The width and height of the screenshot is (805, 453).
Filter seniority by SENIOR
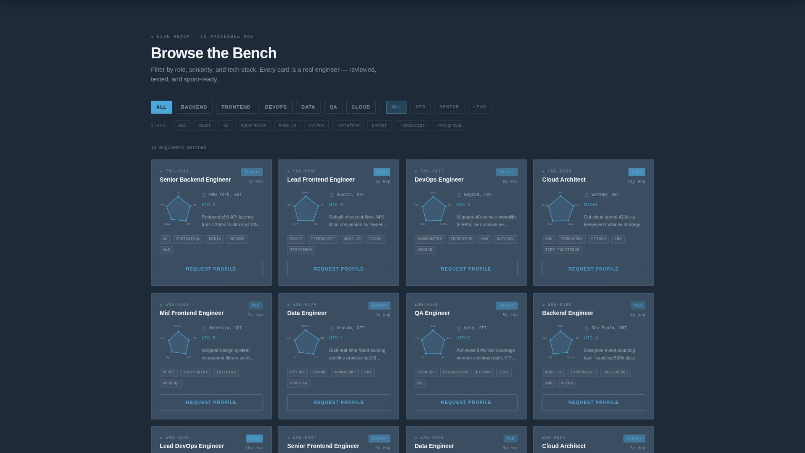pos(449,107)
